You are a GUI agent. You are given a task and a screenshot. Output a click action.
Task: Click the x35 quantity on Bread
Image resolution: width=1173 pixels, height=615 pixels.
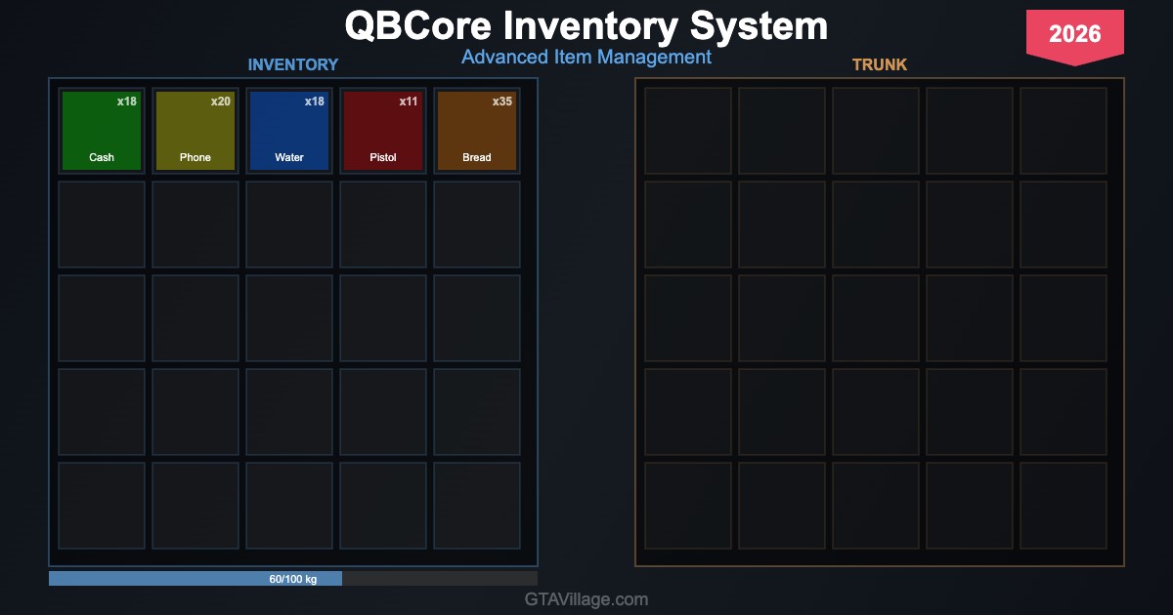click(x=501, y=102)
